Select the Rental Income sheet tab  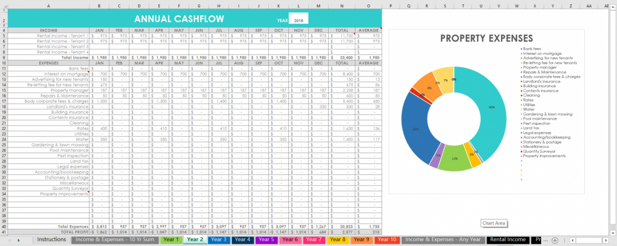pos(508,240)
